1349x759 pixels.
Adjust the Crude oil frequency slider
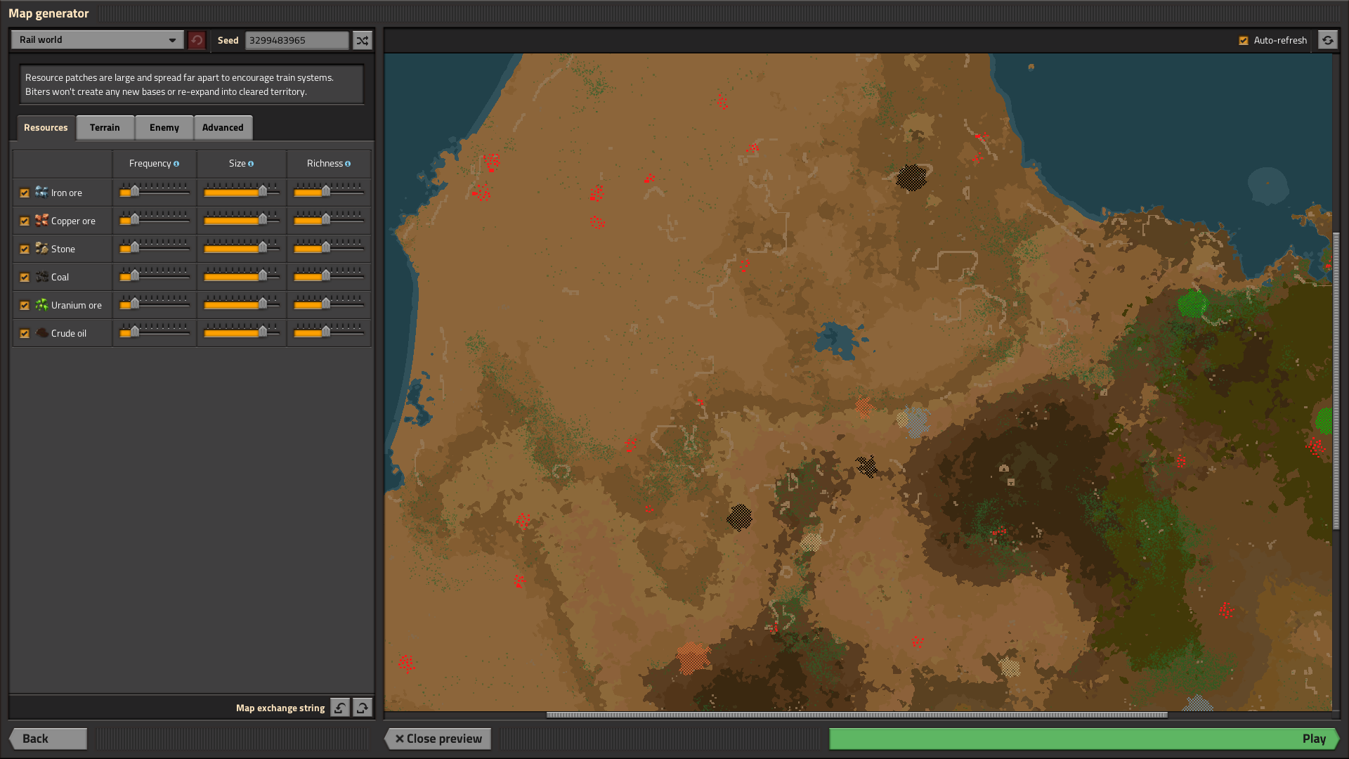(155, 332)
